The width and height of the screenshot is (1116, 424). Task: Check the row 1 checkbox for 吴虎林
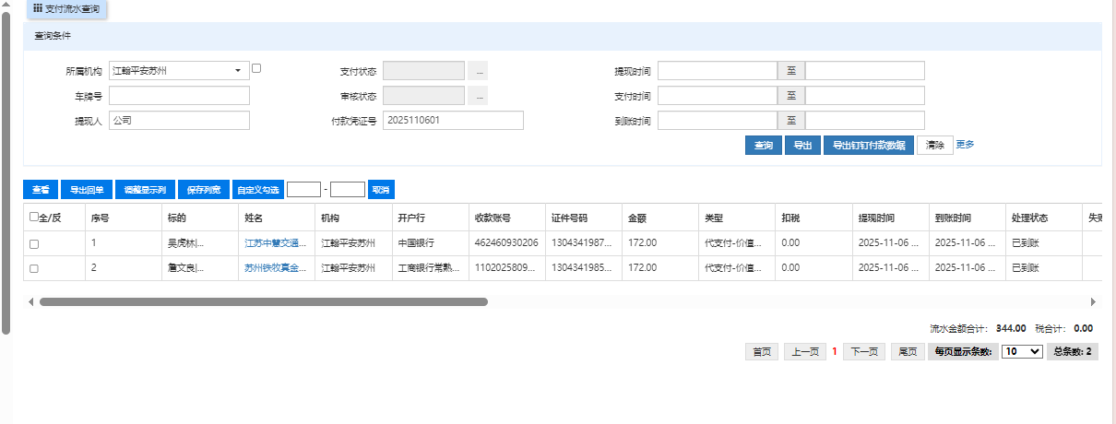coord(34,243)
